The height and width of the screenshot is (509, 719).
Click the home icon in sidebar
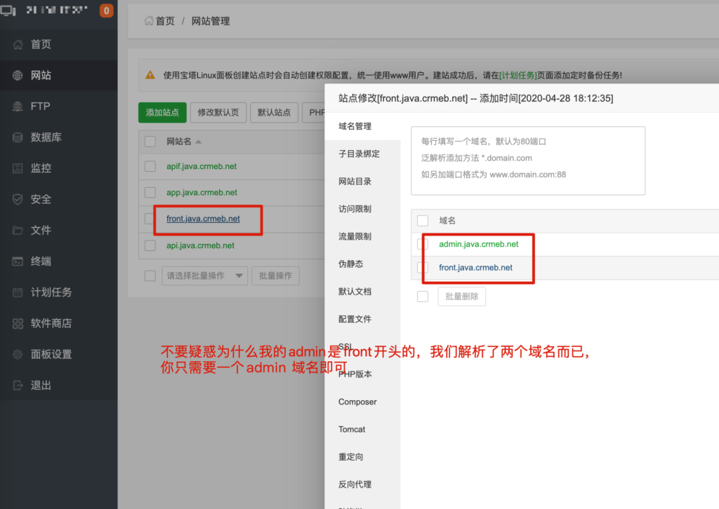(18, 44)
